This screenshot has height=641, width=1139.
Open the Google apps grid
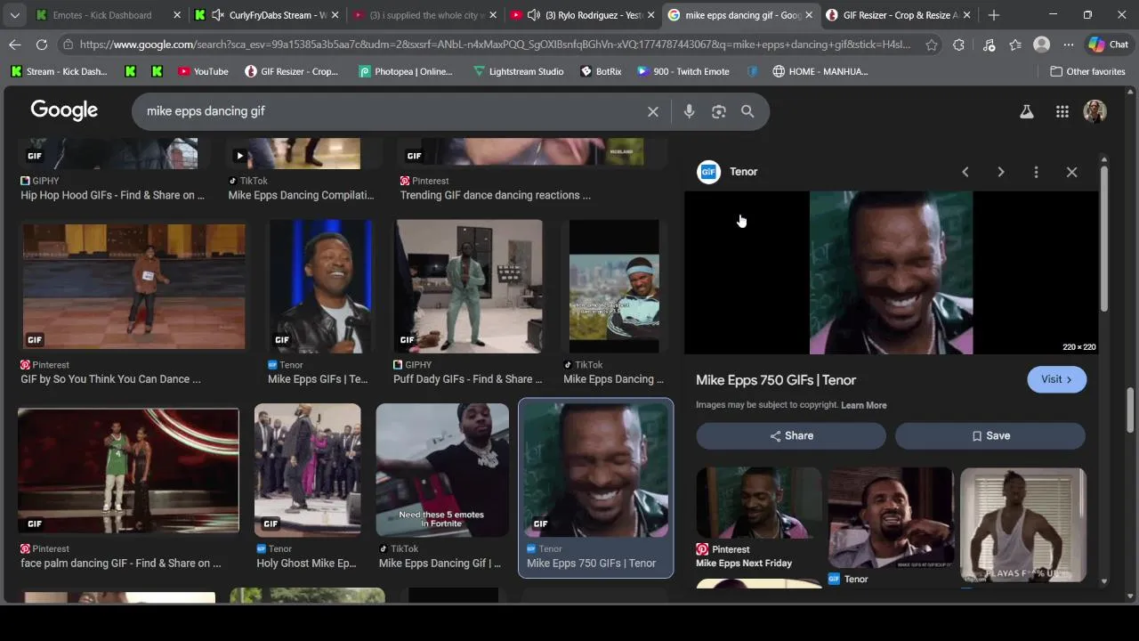pos(1062,111)
